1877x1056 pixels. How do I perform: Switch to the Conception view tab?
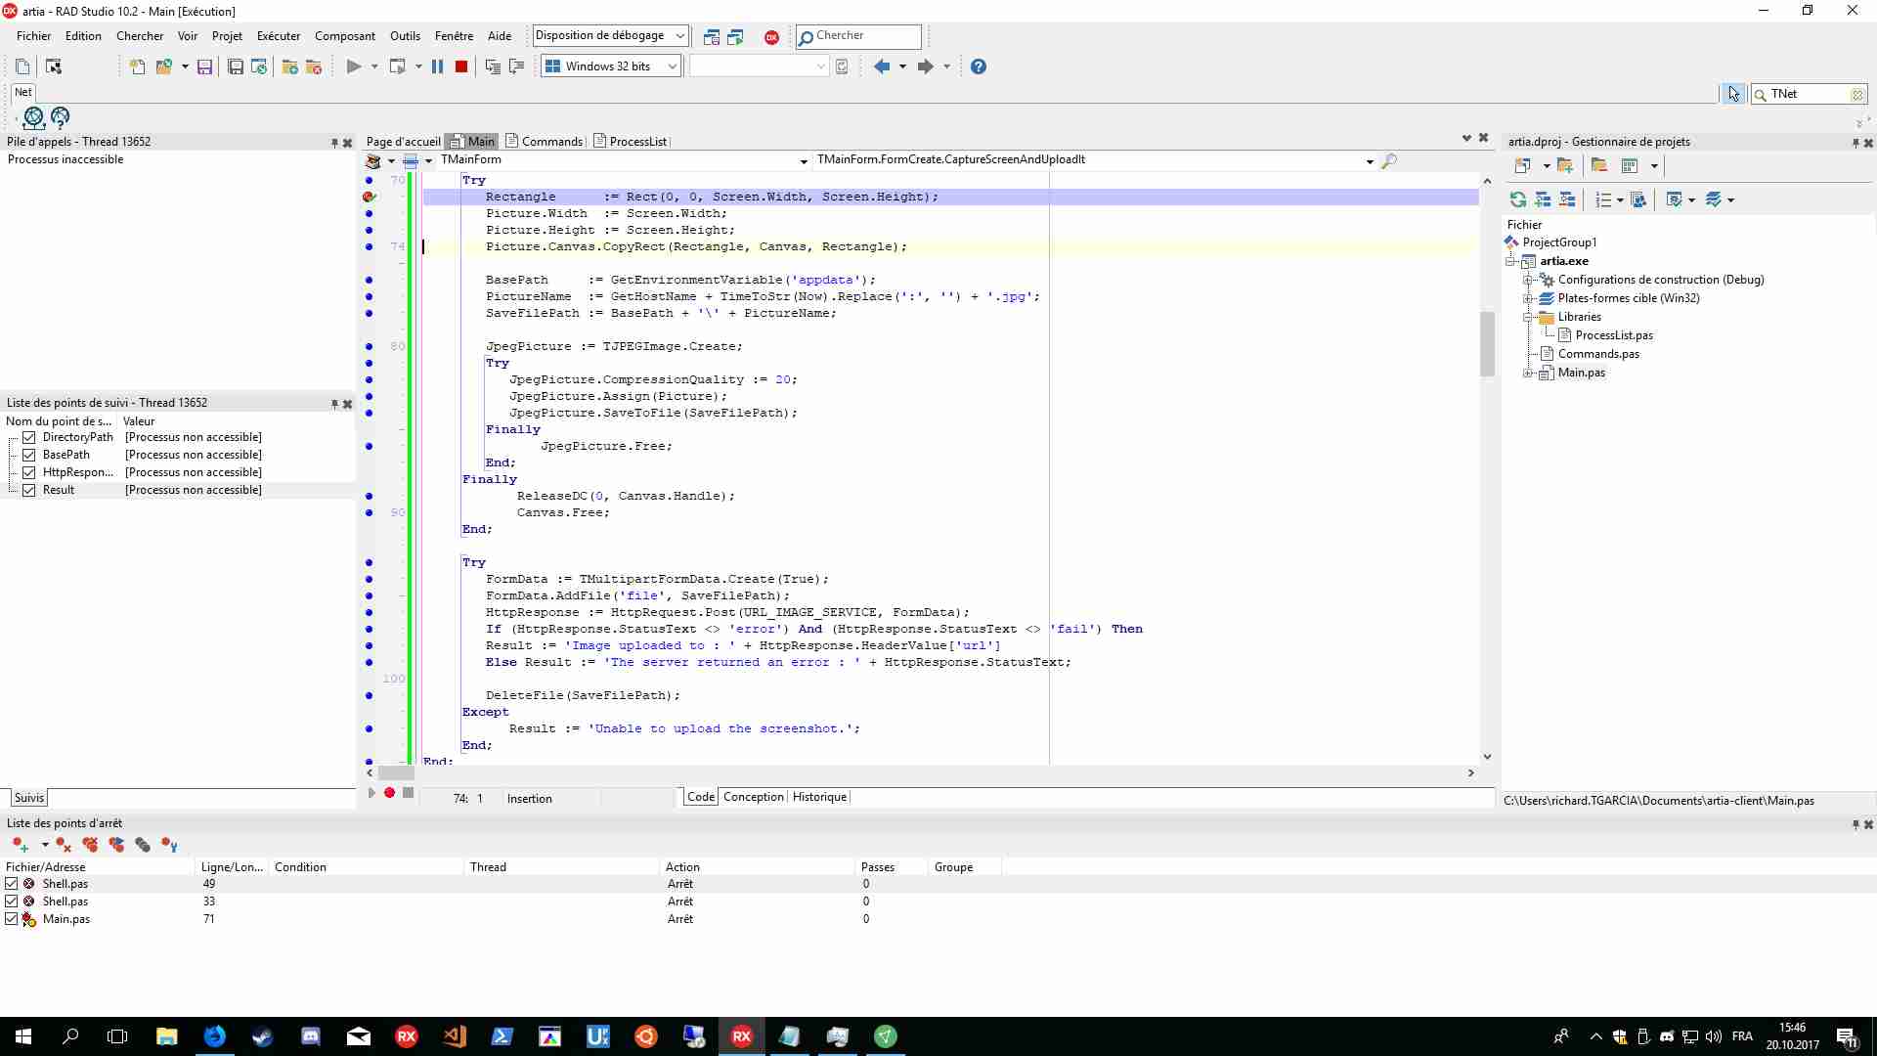(754, 797)
